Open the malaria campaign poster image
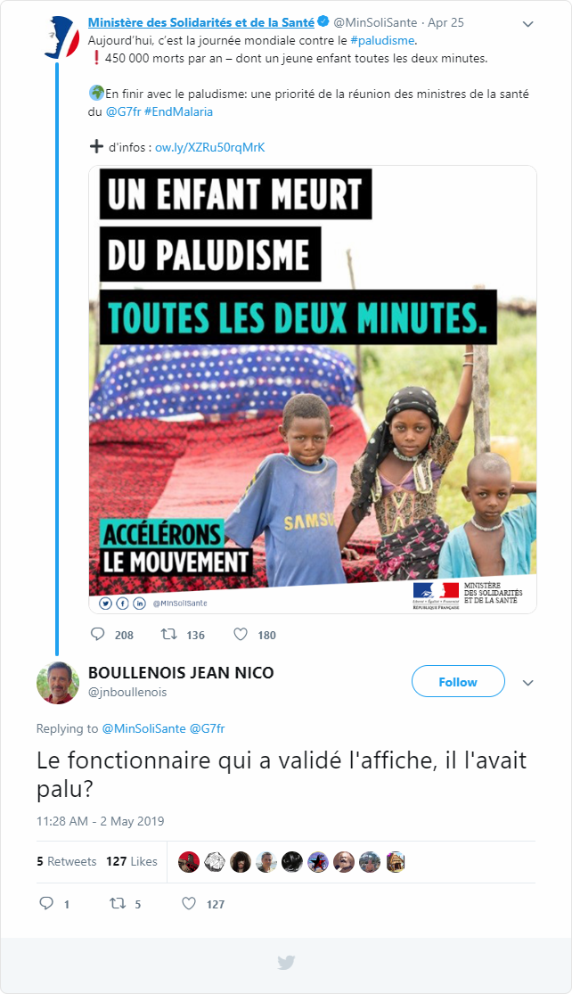Screen dimensions: 572x994 (313, 390)
